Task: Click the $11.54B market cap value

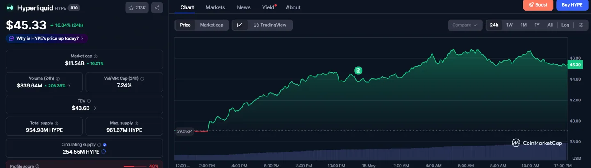Action: [x=74, y=63]
